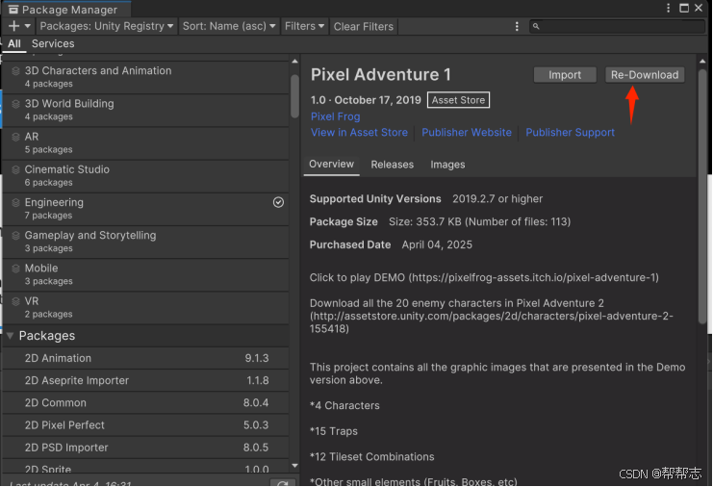Open the Publisher Website link
713x487 pixels.
pos(467,133)
